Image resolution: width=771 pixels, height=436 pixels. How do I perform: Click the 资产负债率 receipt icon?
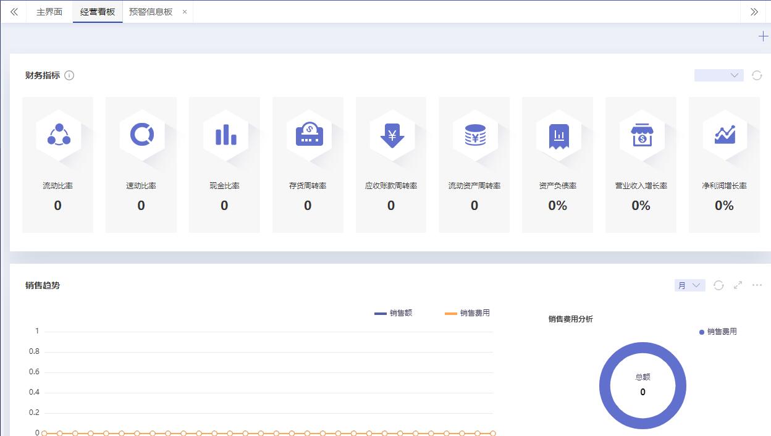tap(558, 136)
